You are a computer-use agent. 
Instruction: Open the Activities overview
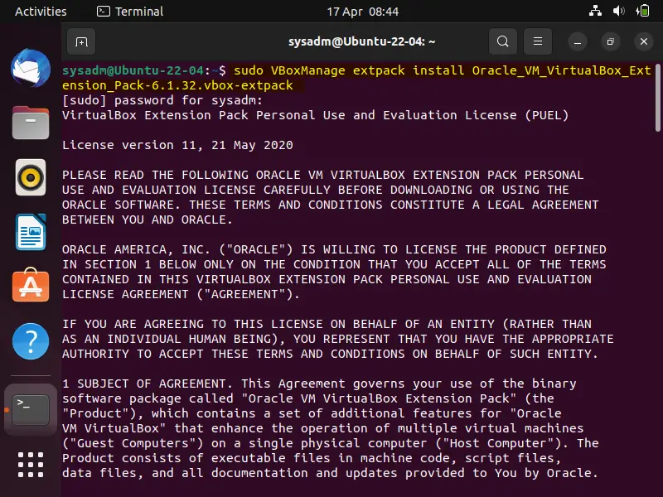click(41, 12)
